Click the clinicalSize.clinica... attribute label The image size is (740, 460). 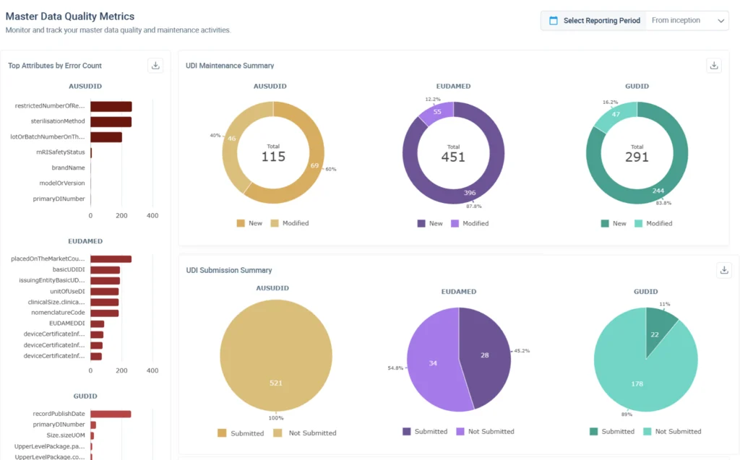point(56,302)
